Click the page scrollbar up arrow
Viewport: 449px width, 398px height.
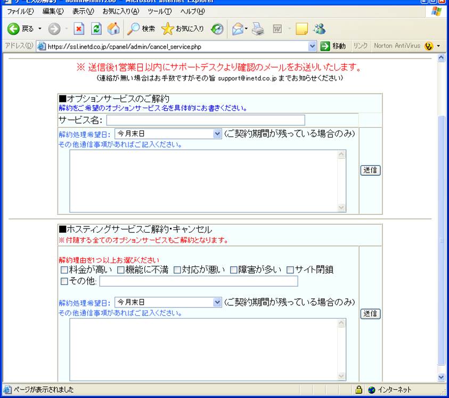[x=441, y=58]
